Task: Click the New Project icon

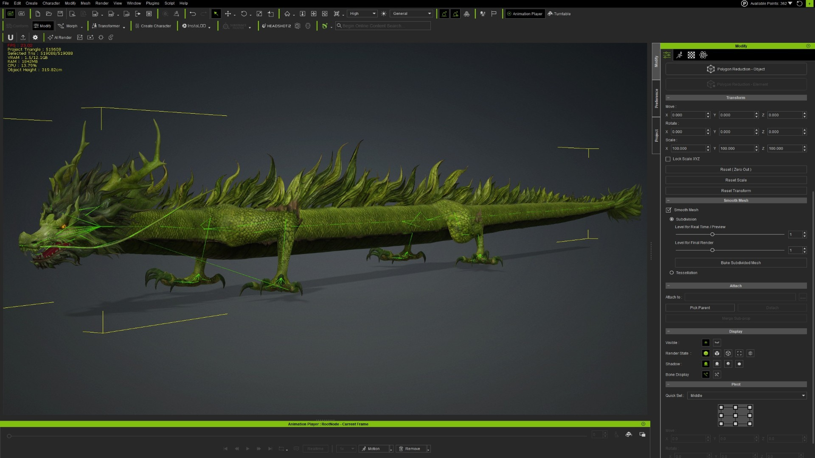Action: tap(38, 14)
